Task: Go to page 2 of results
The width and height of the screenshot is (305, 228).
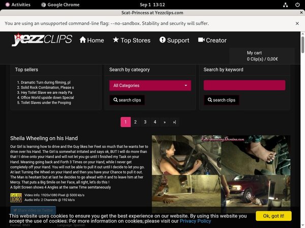Action: (x=135, y=122)
